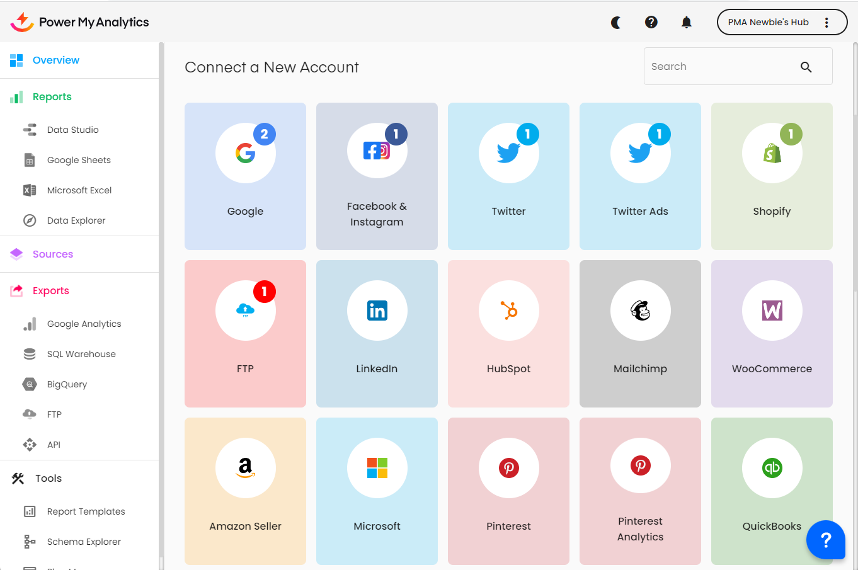Open the Sources section
Screen dimensions: 858x570
(53, 254)
